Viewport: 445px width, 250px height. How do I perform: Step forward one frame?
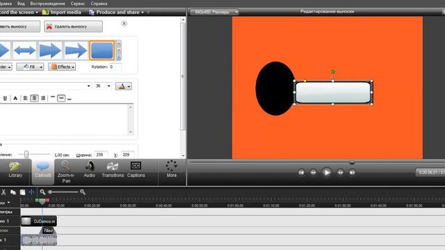tap(340, 172)
